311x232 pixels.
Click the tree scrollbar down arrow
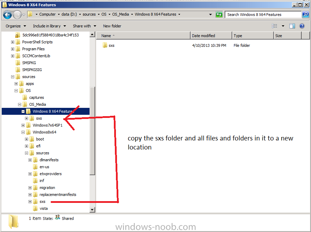click(92, 209)
